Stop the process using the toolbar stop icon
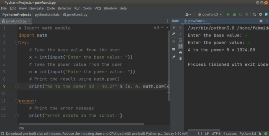269x136 pixels. (x=246, y=15)
